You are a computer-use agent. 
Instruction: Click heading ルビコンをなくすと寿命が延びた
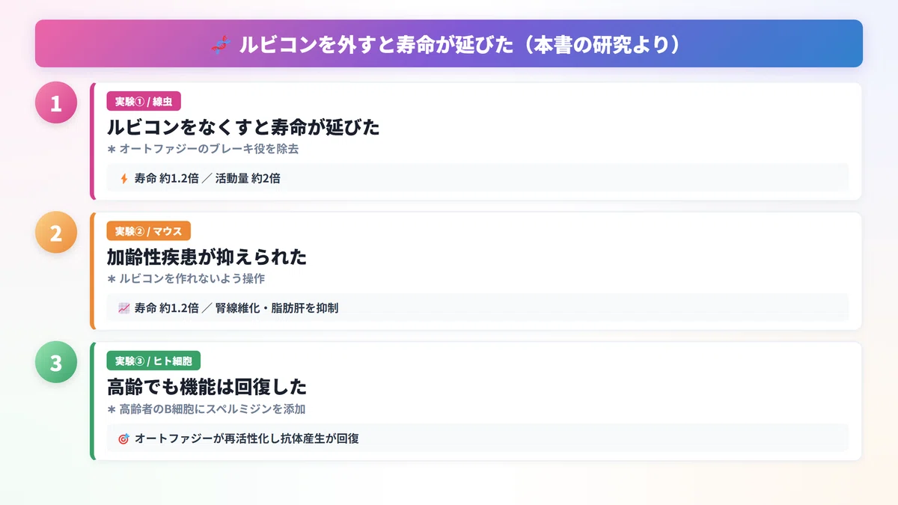[243, 127]
